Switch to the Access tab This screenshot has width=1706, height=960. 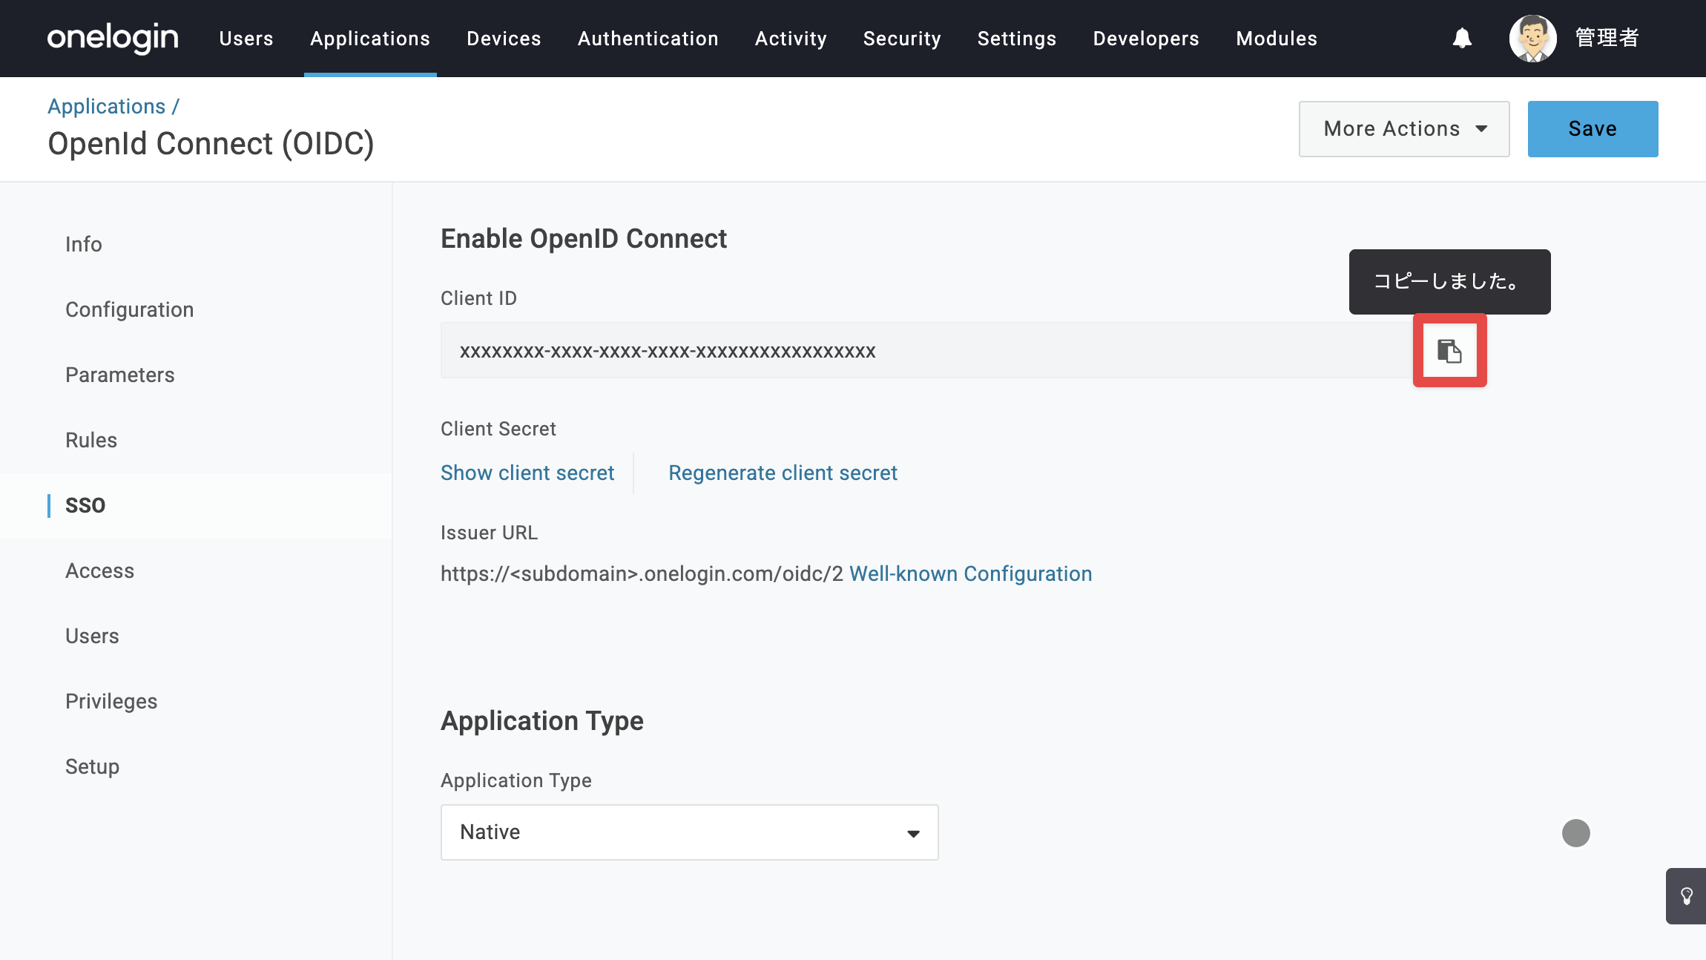click(x=100, y=571)
